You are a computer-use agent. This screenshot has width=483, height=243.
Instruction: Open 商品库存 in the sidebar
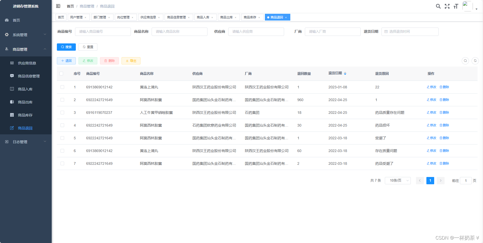pos(26,115)
